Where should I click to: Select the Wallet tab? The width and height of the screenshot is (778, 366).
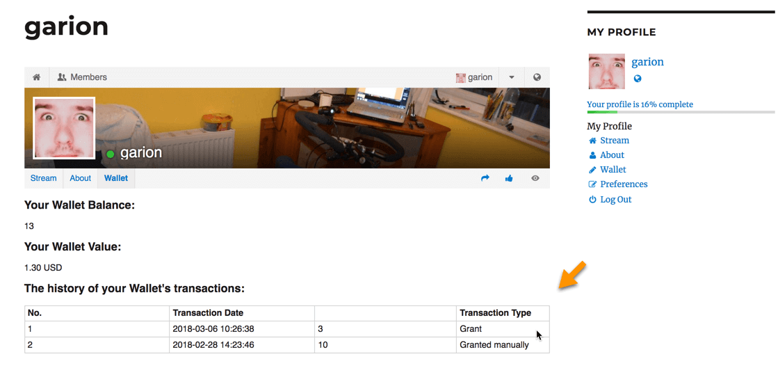[x=116, y=178]
